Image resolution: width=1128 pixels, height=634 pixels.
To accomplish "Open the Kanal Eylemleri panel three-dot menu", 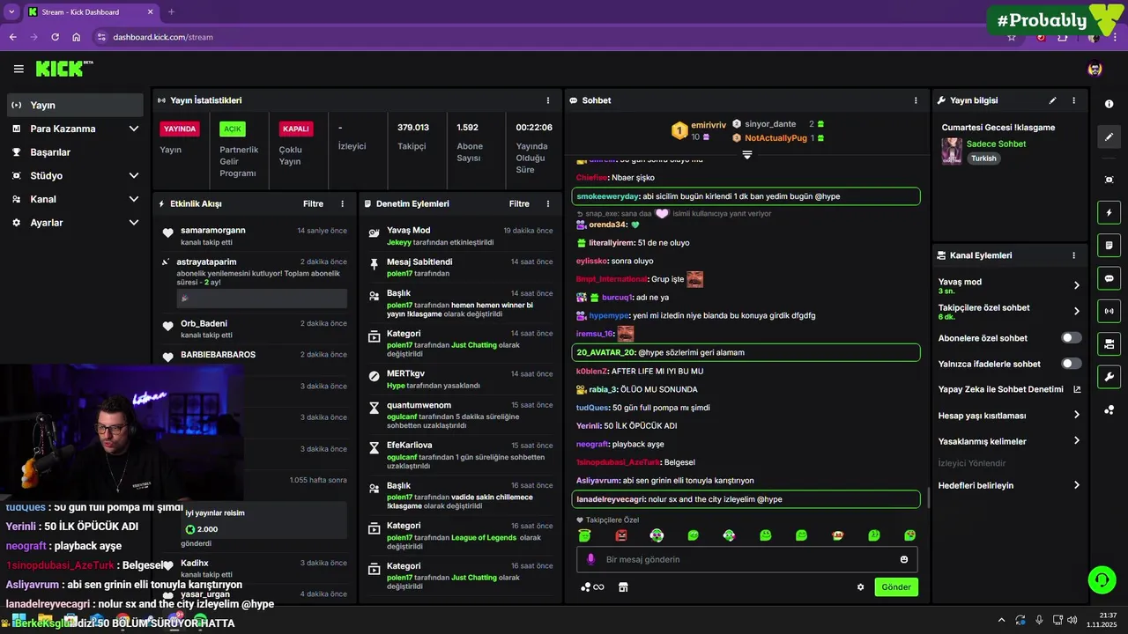I will point(1073,255).
